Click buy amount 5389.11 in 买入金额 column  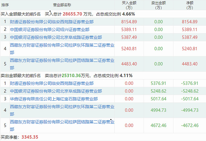click(x=129, y=29)
